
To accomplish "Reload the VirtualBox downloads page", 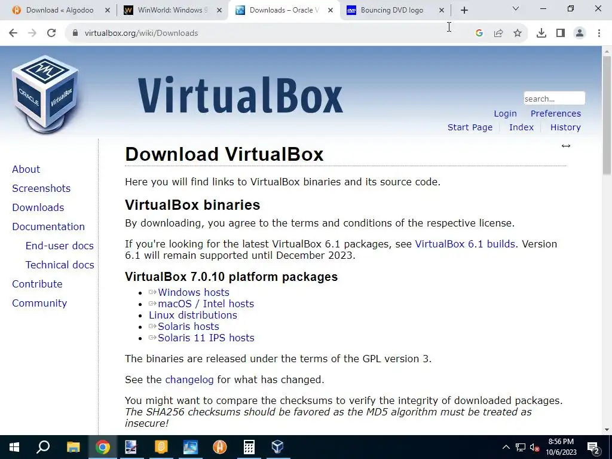I will 51,33.
